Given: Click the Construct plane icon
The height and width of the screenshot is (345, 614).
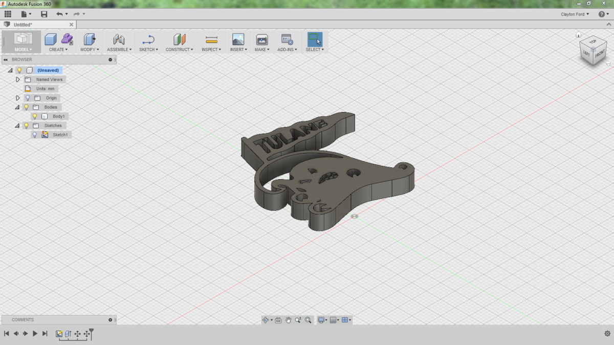Looking at the screenshot, I should (179, 39).
